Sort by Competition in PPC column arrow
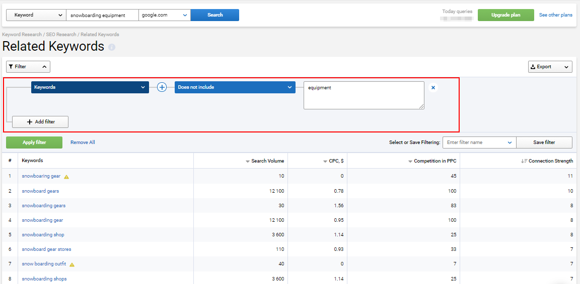This screenshot has height=284, width=580. (410, 161)
